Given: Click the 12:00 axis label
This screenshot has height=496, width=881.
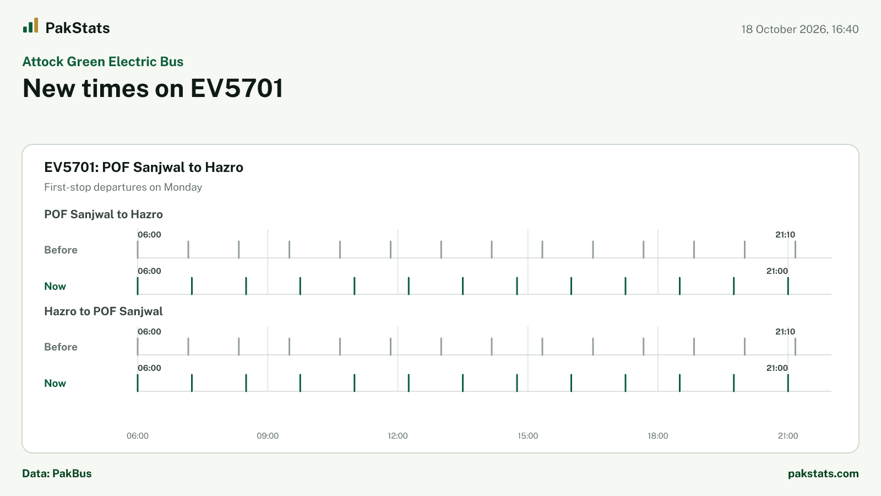Looking at the screenshot, I should coord(398,436).
